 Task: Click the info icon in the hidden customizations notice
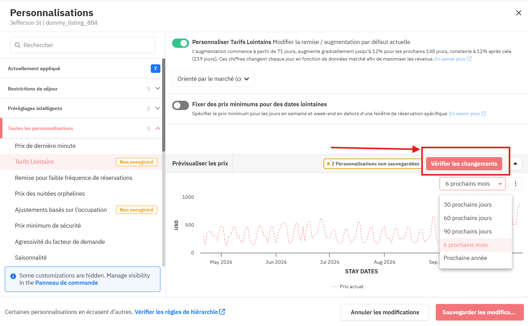coord(13,276)
